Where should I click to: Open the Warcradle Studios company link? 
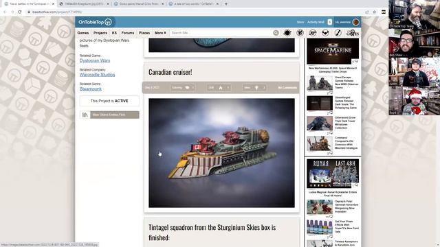coord(97,75)
